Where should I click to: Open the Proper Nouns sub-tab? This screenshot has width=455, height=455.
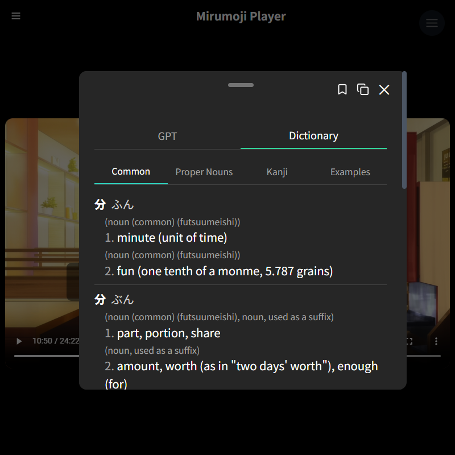[x=204, y=172]
